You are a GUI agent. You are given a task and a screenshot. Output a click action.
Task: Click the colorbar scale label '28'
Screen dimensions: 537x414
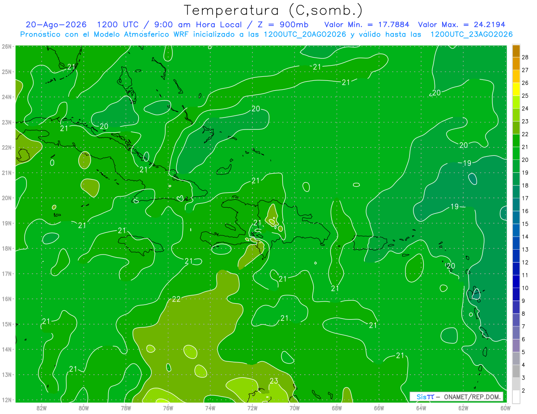525,57
